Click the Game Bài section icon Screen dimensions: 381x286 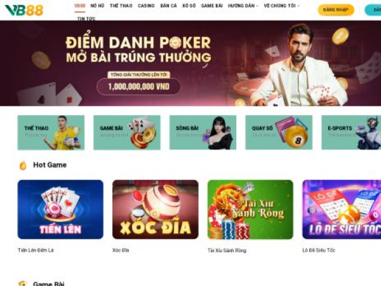[x=23, y=283]
